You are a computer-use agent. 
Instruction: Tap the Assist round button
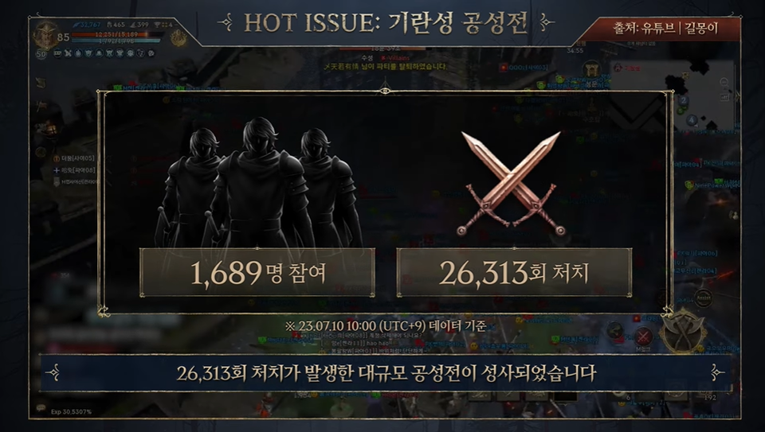point(703,298)
